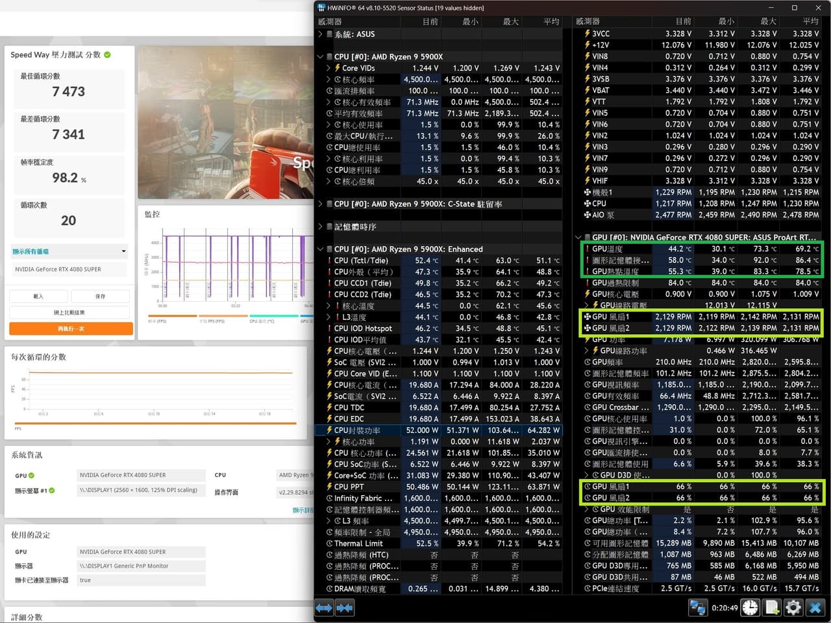Toggle the CPU 溫度 (°C) legend in chart

point(273,319)
